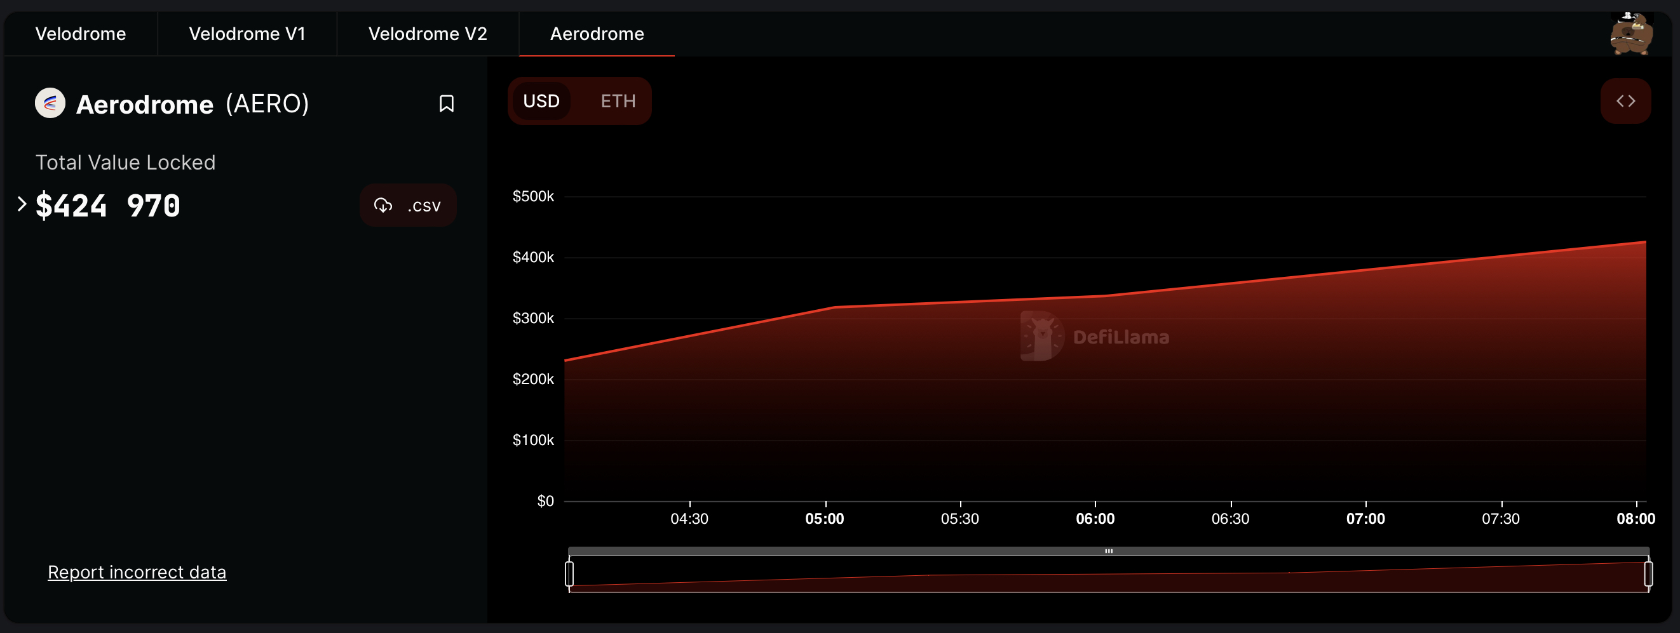The width and height of the screenshot is (1680, 633).
Task: Click the 05:30 time axis label
Action: (x=960, y=519)
